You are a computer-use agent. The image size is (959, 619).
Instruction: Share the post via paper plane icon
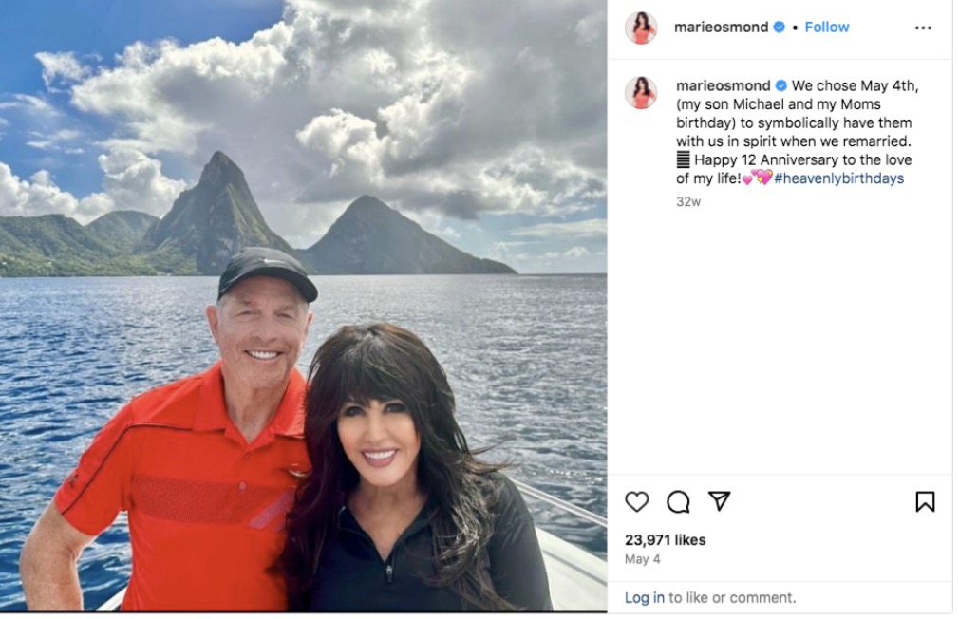tap(720, 501)
